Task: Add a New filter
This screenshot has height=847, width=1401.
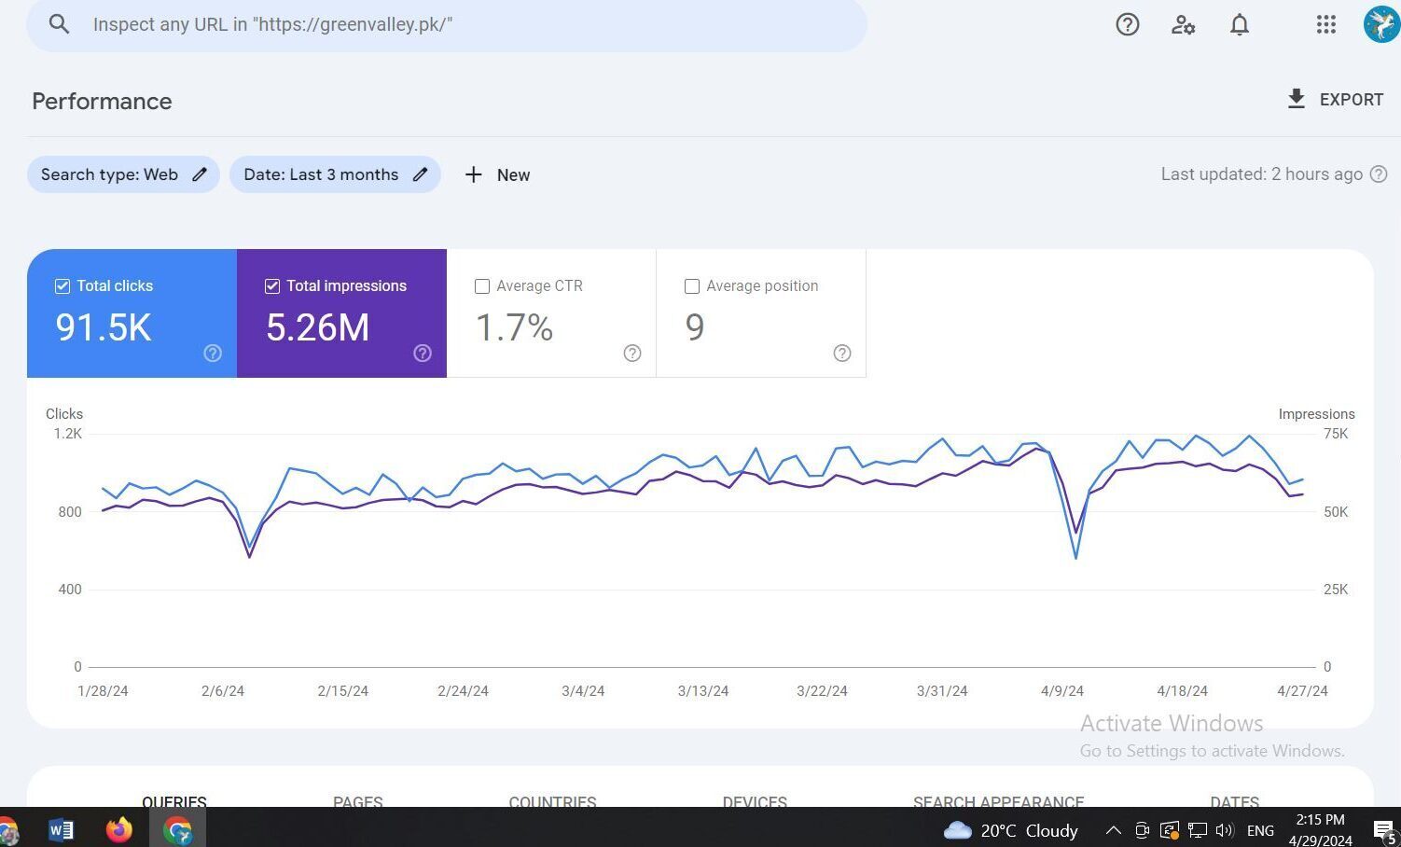Action: tap(497, 174)
